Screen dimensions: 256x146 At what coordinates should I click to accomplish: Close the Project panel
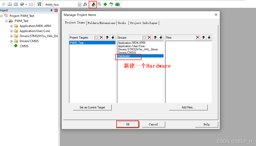(x=56, y=10)
